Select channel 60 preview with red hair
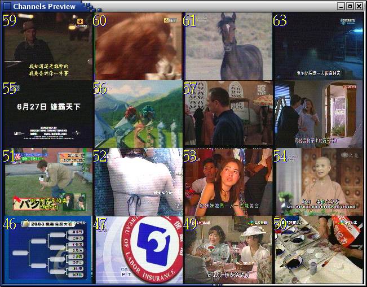Image resolution: width=367 pixels, height=287 pixels. pos(138,46)
